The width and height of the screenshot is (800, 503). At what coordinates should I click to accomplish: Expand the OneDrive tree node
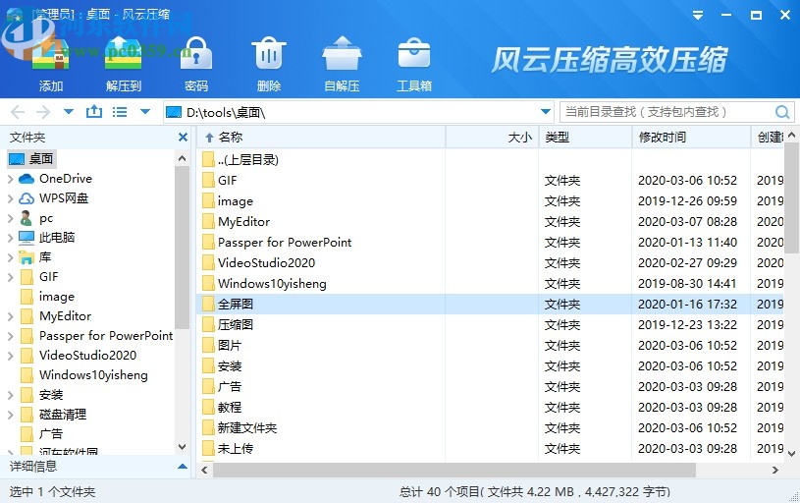coord(10,179)
